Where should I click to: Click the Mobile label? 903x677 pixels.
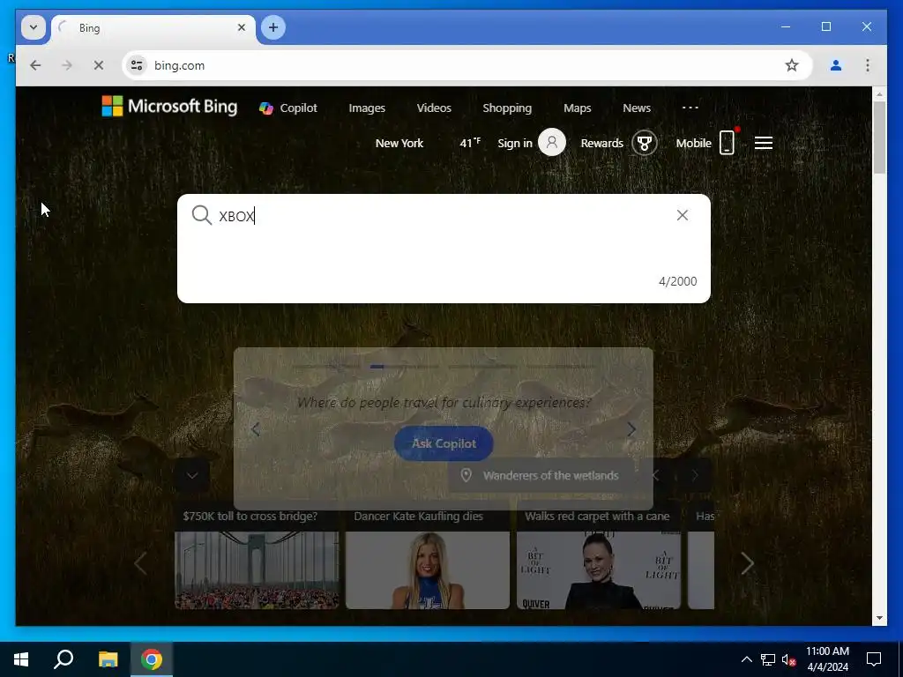(693, 144)
